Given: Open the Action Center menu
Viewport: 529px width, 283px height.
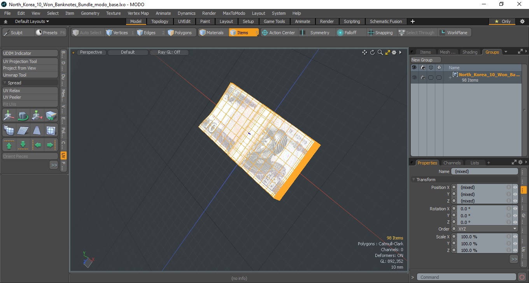Looking at the screenshot, I should click(279, 33).
